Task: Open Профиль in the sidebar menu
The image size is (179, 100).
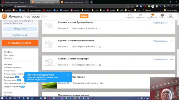Action: pos(8,52)
